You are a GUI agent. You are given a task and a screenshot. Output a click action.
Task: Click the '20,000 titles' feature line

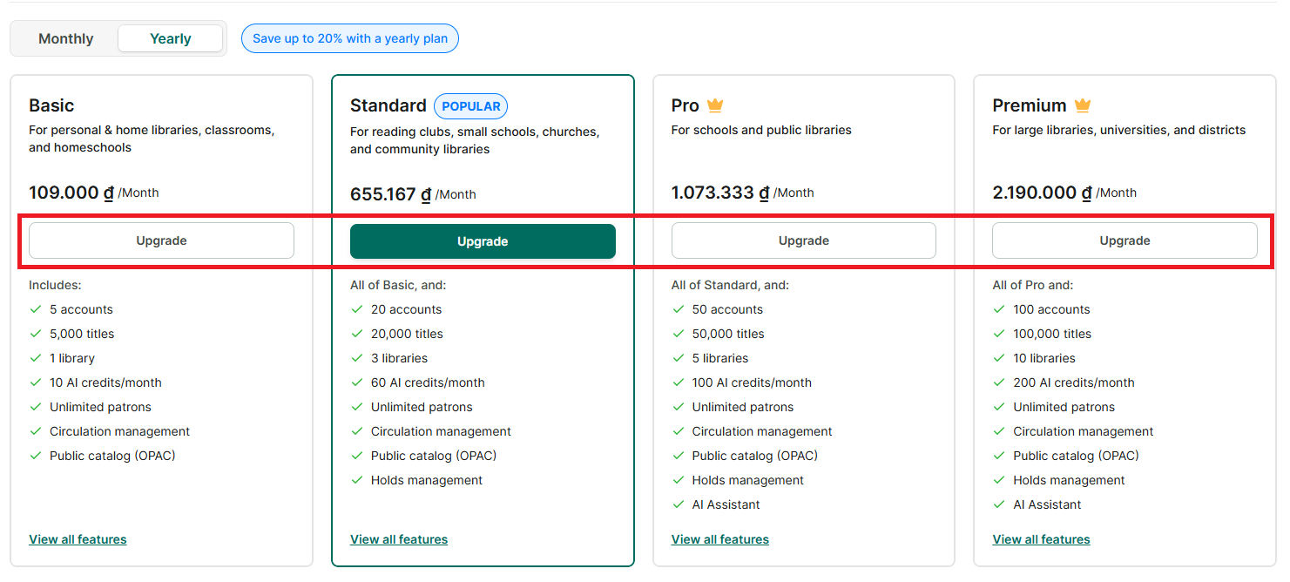[x=407, y=334]
